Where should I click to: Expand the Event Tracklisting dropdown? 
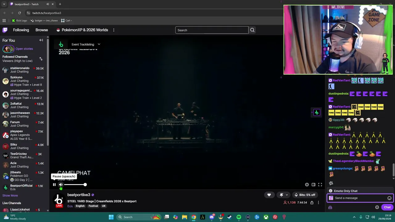coord(86,44)
